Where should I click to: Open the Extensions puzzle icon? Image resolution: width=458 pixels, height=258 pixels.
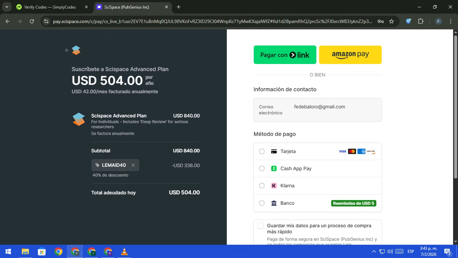click(x=421, y=21)
